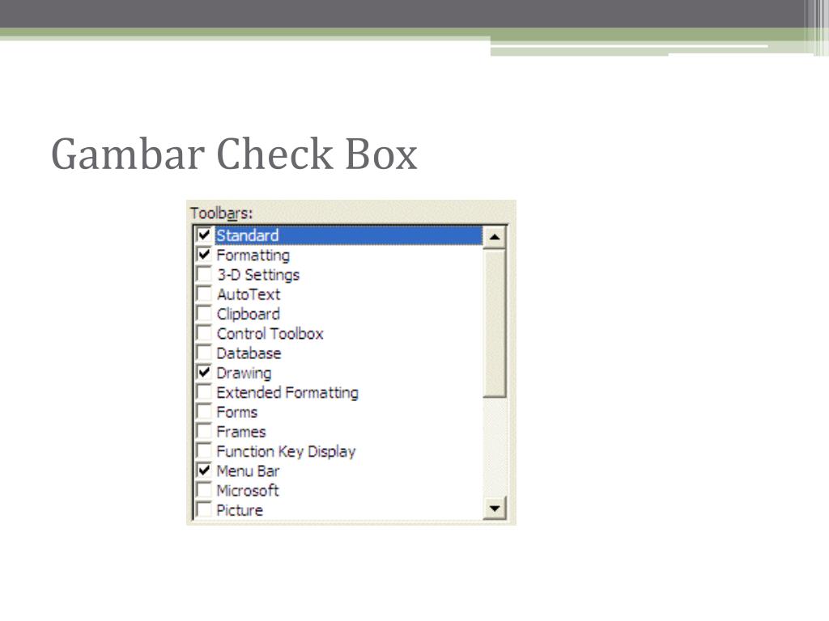Tick the Microsoft checkbox

pyautogui.click(x=204, y=490)
